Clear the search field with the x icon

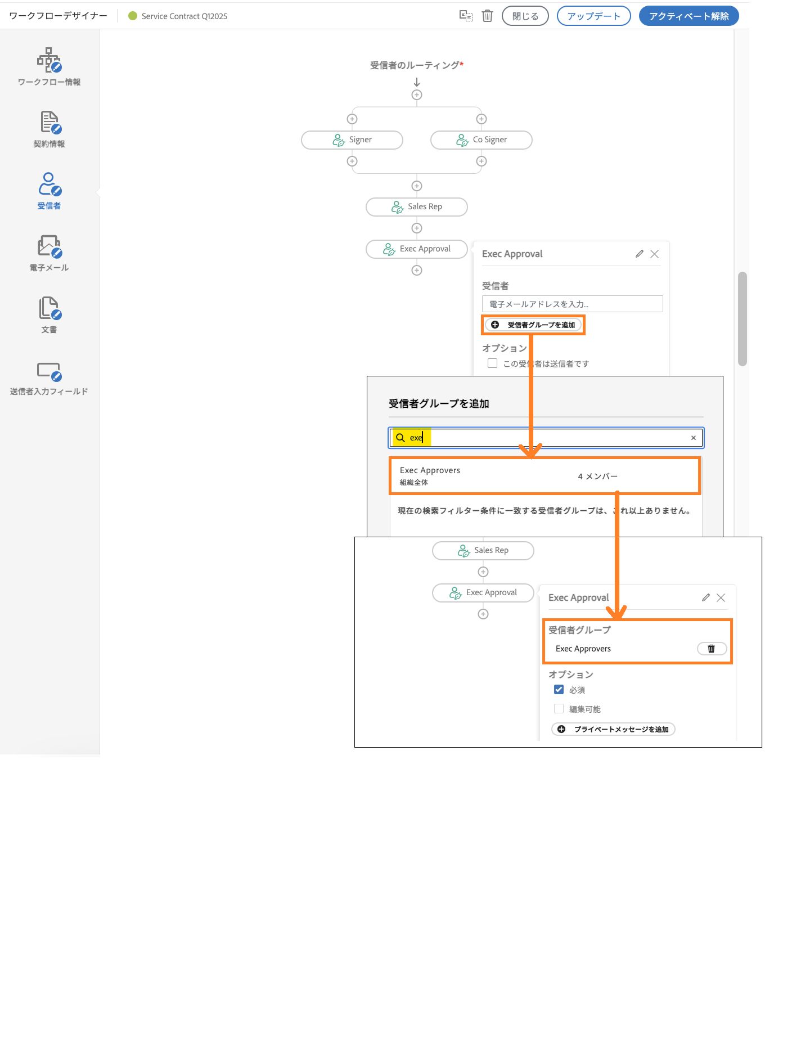tap(694, 438)
